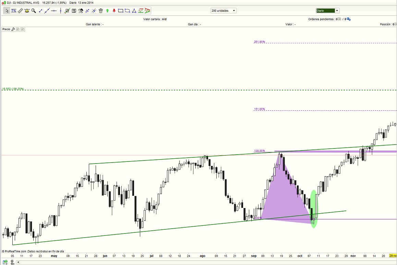Open the 200 unidades dropdown
397x265 pixels.
tap(223, 11)
